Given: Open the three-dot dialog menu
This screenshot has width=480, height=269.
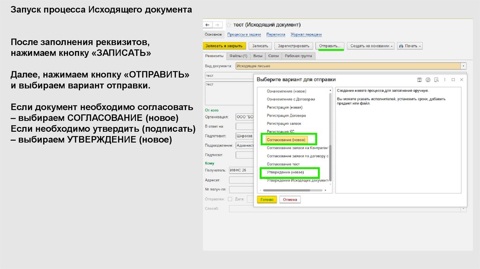Looking at the screenshot, I should click(444, 80).
